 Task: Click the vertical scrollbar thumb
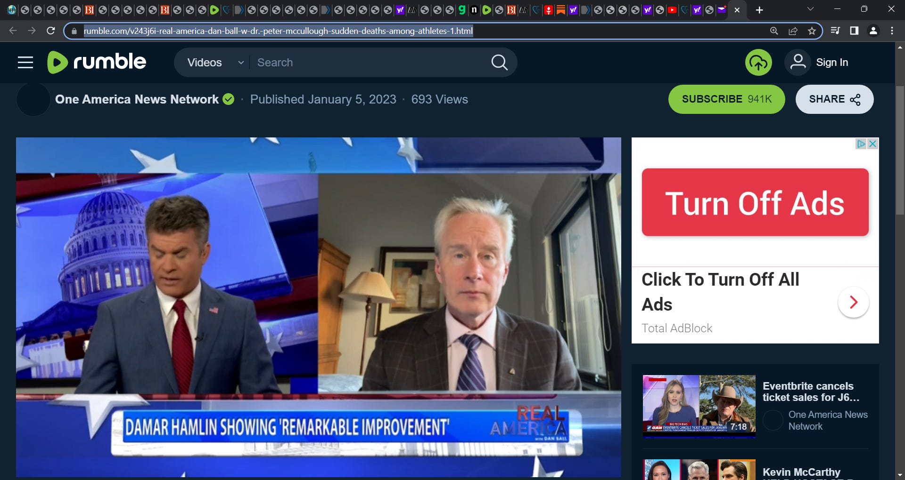pos(900,151)
